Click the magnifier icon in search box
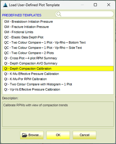The height and width of the screenshot is (144, 116). tap(59, 14)
